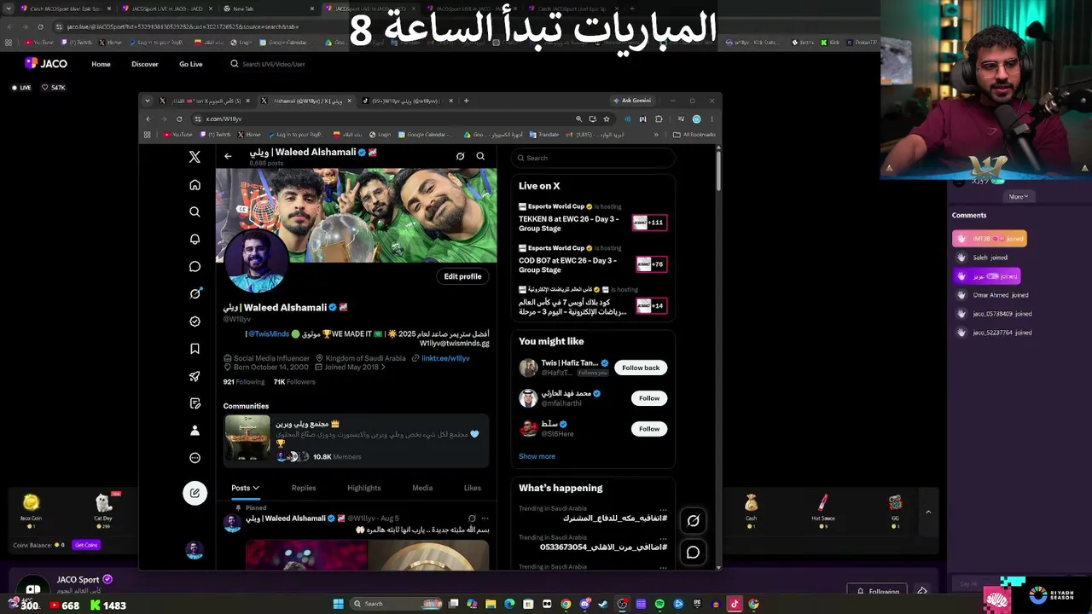The width and height of the screenshot is (1092, 614).
Task: Send the Cat Day gift
Action: pos(103,508)
